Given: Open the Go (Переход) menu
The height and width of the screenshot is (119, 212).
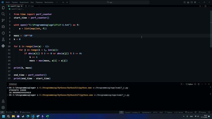Looking at the screenshot, I should coord(39,2).
